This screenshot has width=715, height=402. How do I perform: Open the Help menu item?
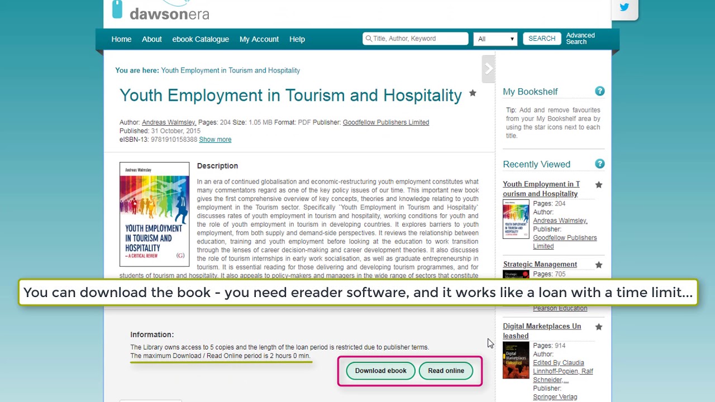pos(297,39)
